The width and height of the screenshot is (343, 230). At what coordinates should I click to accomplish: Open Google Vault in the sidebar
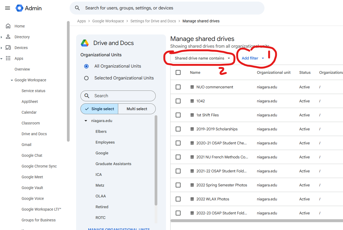coord(32,188)
